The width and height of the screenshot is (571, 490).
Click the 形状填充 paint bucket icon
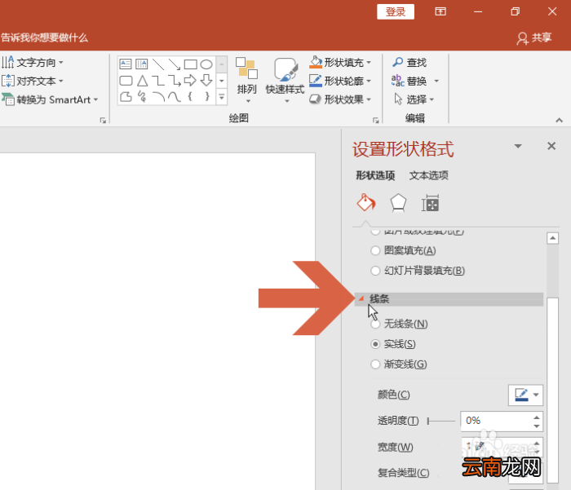[316, 62]
